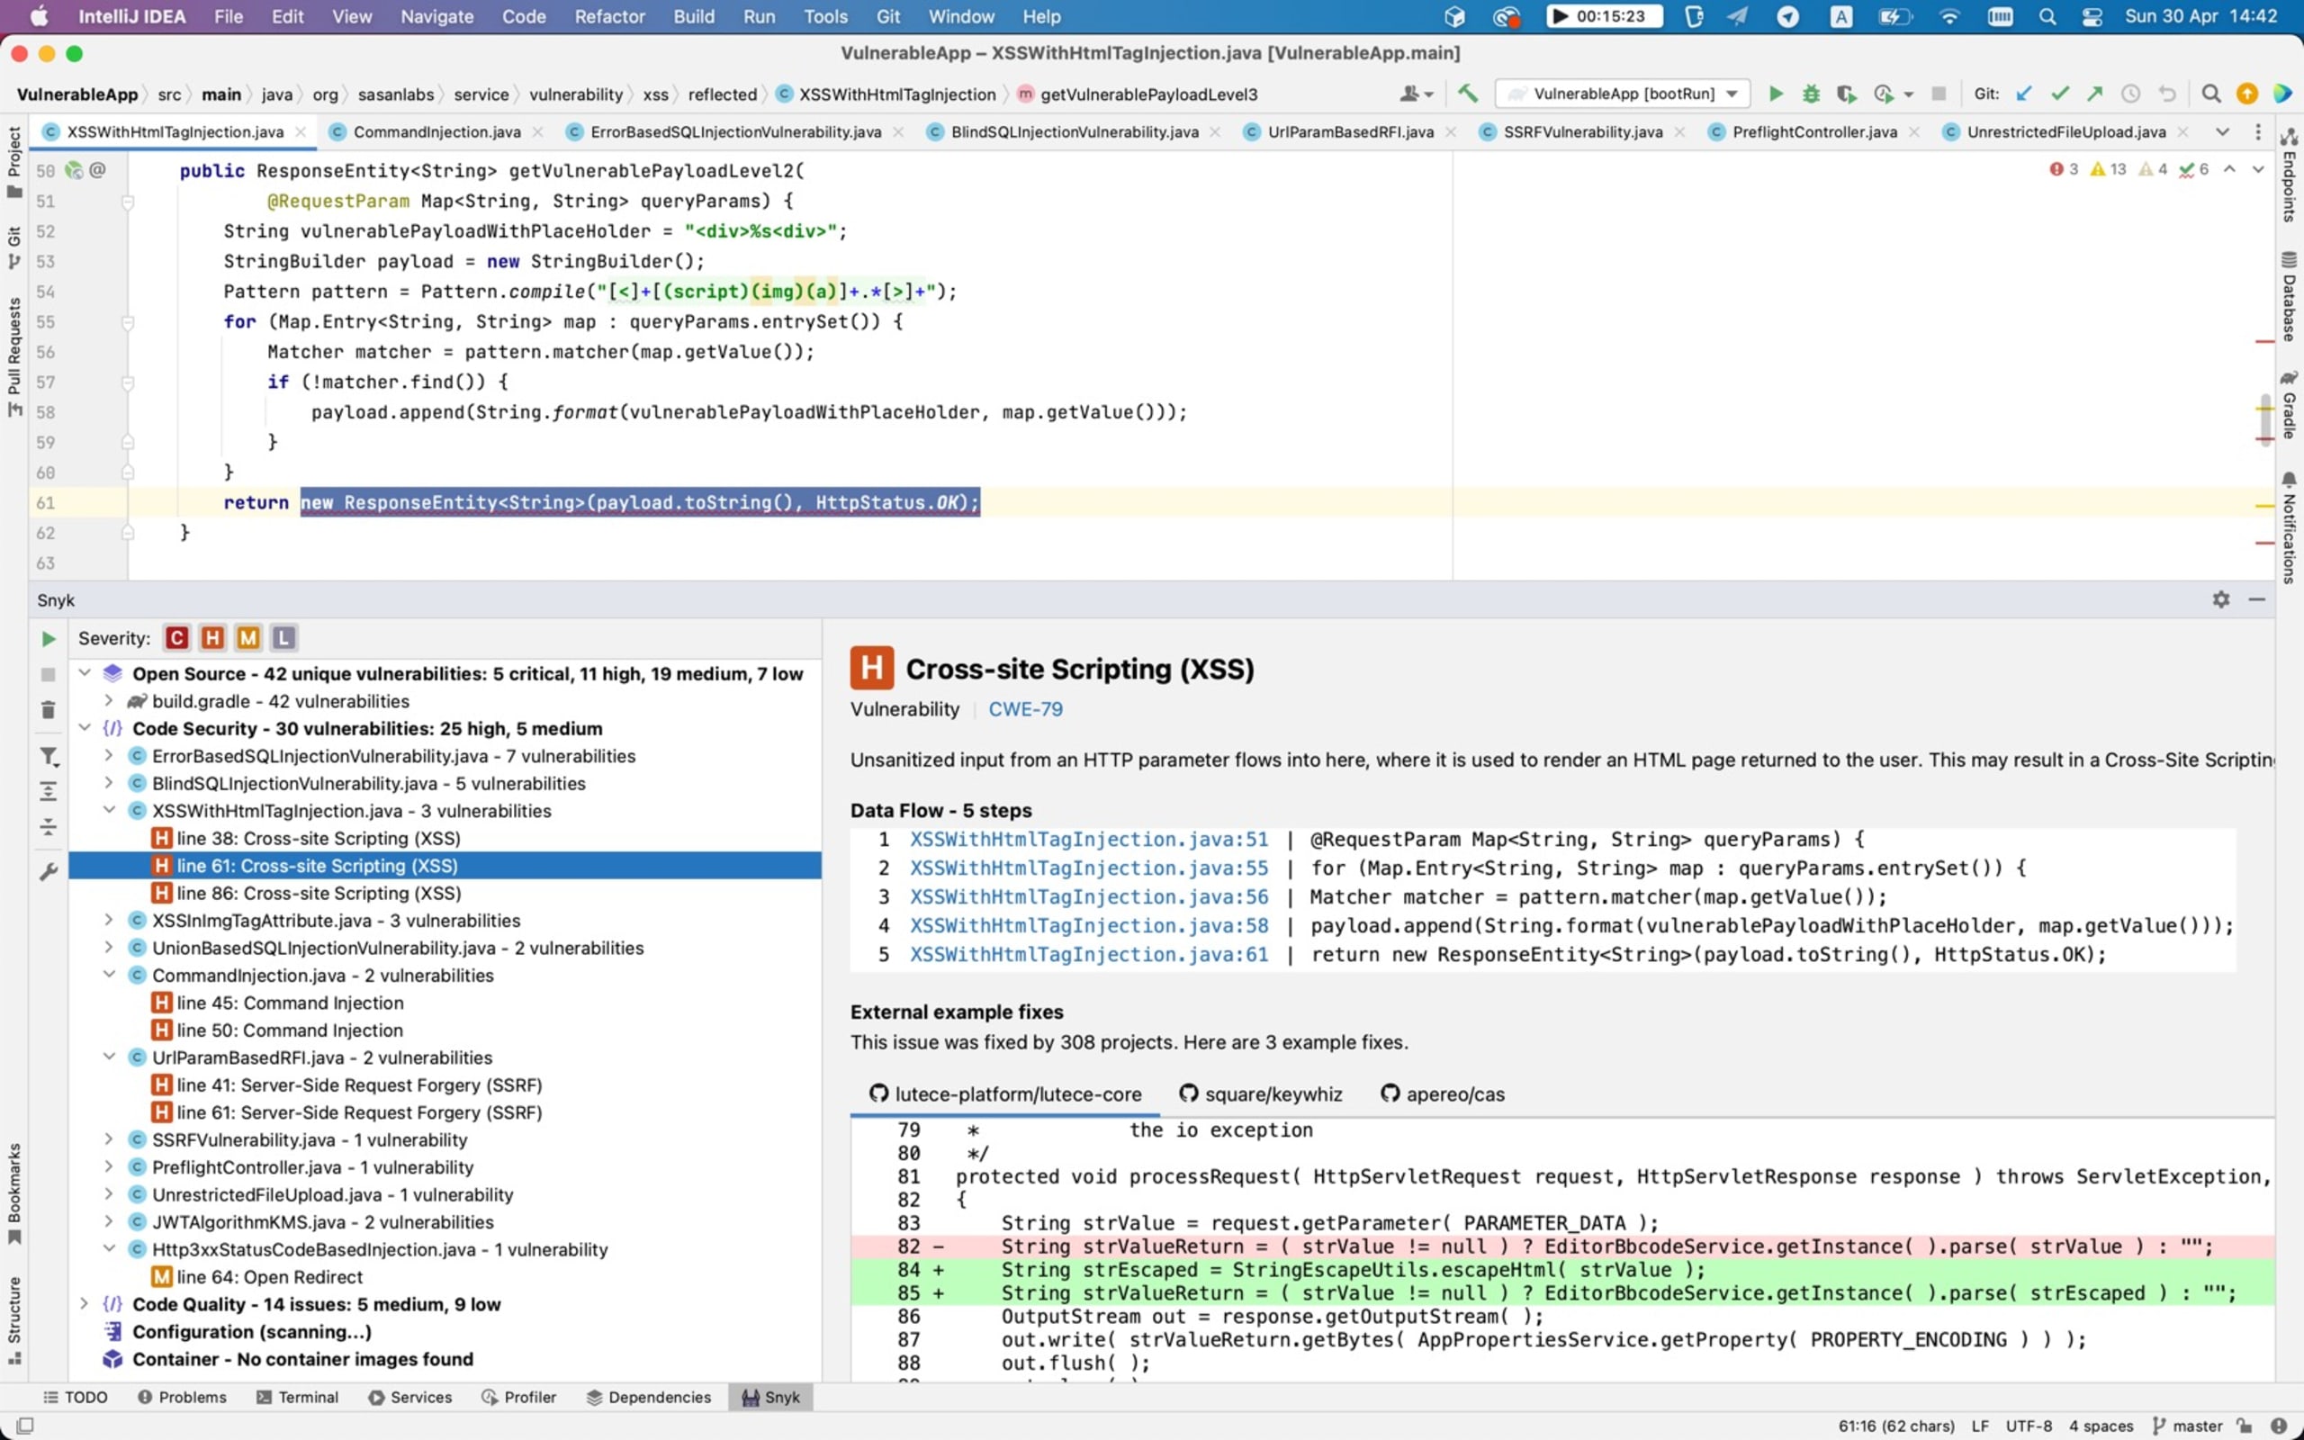Click the yellow warning stripe on the editor scrollbar

(2264, 506)
